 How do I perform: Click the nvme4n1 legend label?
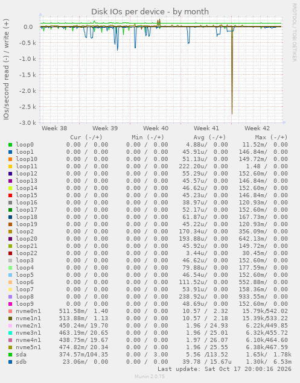click(x=28, y=340)
